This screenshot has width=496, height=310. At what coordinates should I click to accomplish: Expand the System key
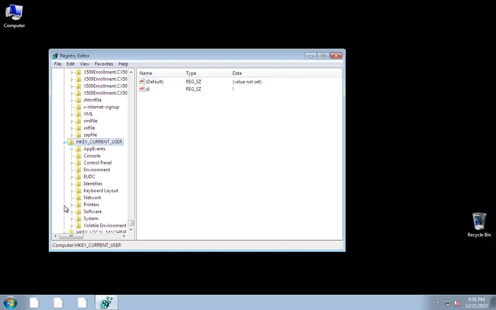pos(72,219)
